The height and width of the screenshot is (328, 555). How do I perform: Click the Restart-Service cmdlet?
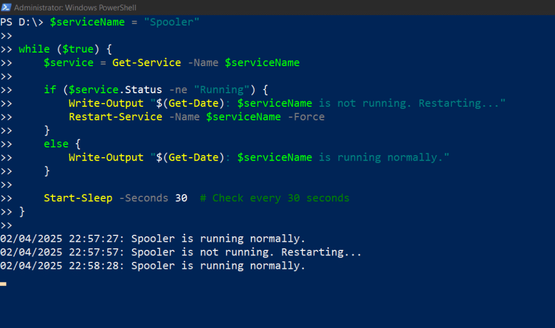(x=115, y=117)
